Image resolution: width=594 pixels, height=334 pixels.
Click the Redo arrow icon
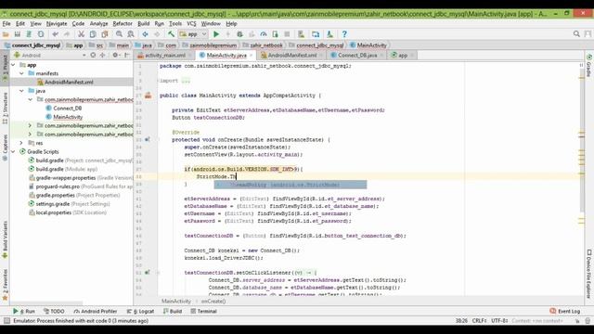tap(67, 34)
